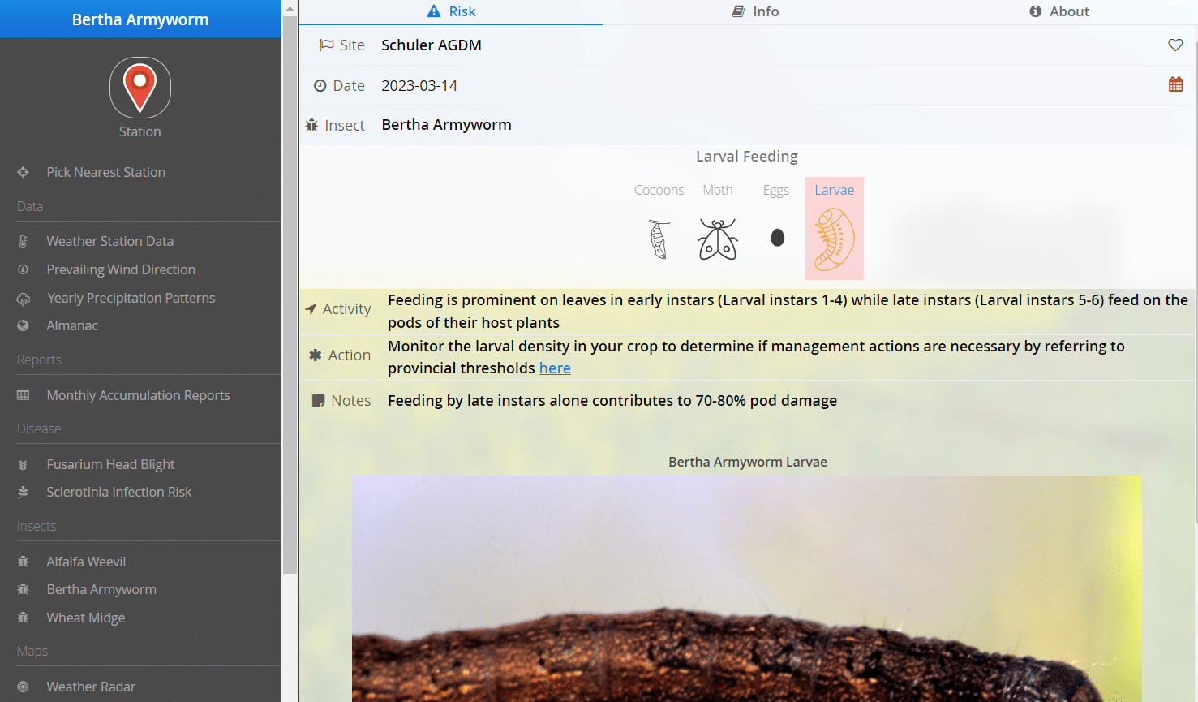Click the Cocoons stage label

point(659,190)
